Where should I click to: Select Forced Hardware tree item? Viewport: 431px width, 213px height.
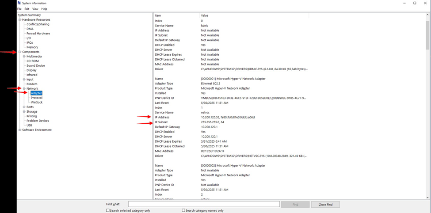[38, 34]
